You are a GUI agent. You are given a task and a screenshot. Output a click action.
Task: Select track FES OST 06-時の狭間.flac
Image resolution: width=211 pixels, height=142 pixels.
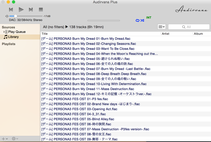point(126,124)
